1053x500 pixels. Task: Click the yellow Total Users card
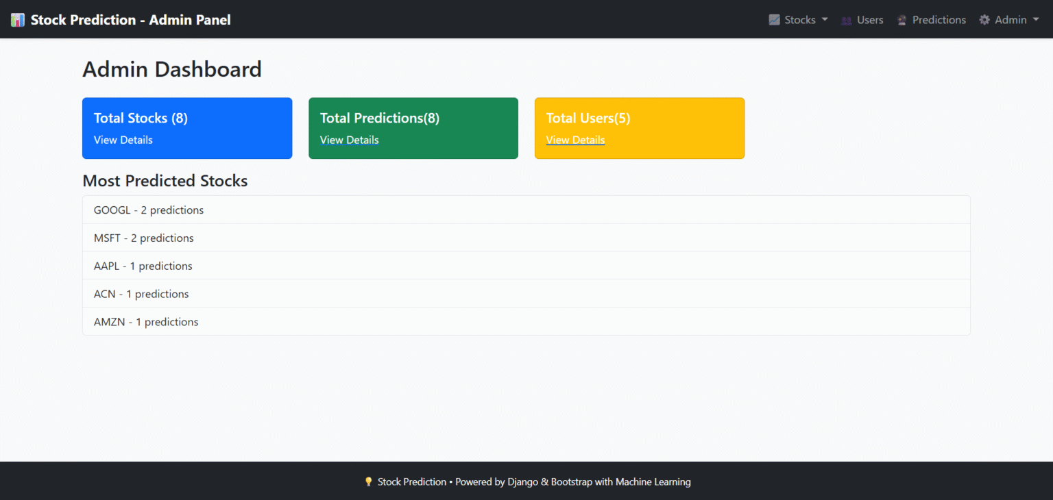(639, 128)
